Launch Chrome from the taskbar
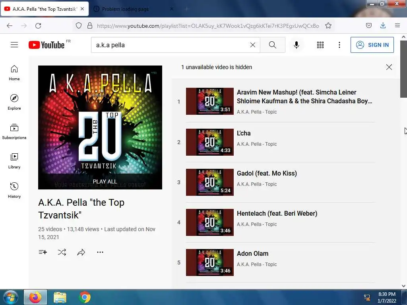 [x=85, y=297]
